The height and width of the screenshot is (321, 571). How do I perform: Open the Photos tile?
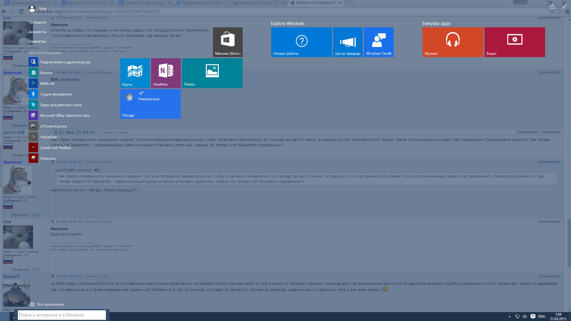[x=212, y=73]
